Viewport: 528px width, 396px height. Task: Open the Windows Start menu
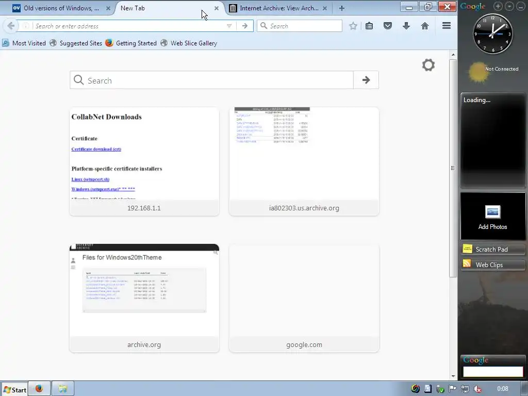(14, 390)
